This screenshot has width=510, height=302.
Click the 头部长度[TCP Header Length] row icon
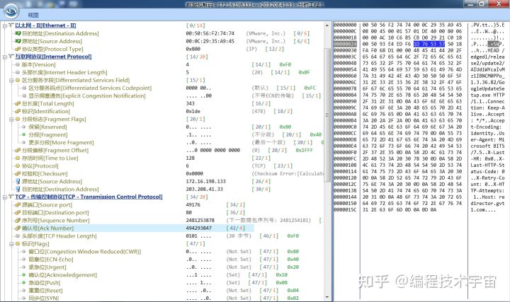click(x=18, y=236)
